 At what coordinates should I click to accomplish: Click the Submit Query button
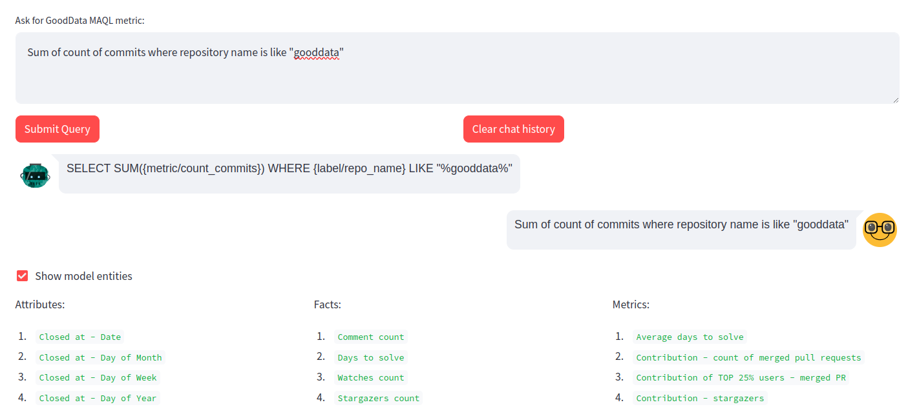57,128
